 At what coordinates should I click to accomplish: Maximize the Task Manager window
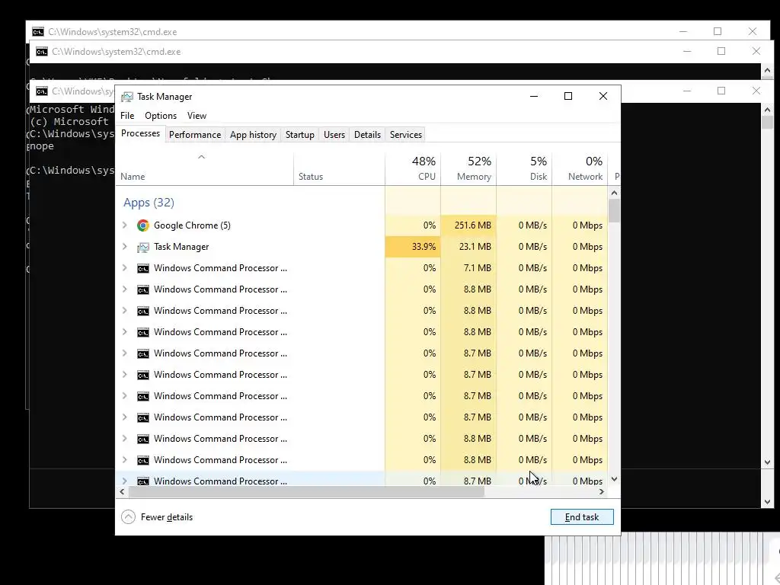coord(568,96)
